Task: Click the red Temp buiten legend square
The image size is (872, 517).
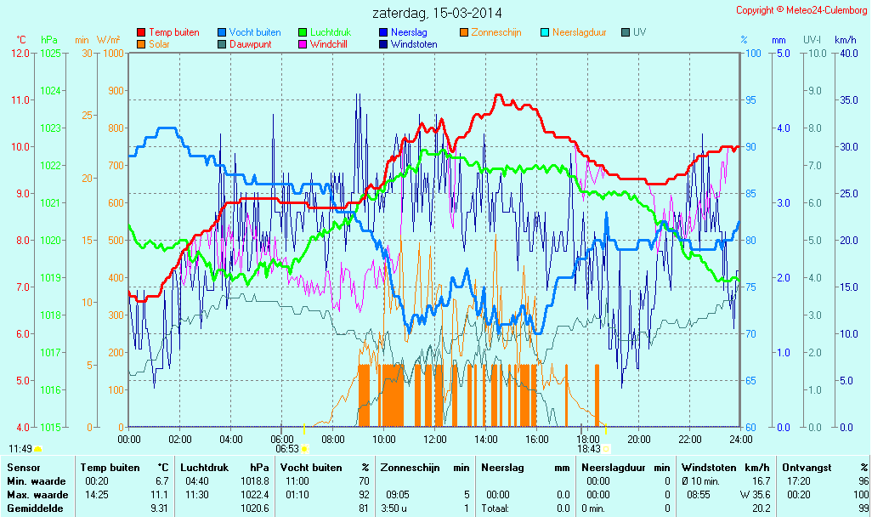Action: (x=141, y=32)
